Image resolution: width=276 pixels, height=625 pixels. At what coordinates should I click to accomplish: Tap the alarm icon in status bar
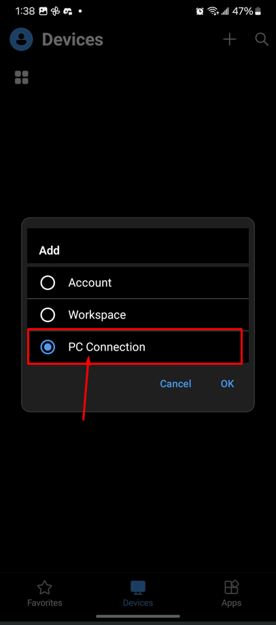(x=200, y=11)
